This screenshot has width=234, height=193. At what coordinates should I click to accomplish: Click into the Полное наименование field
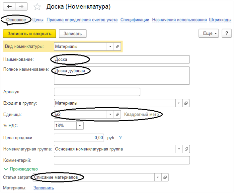coord(122,76)
